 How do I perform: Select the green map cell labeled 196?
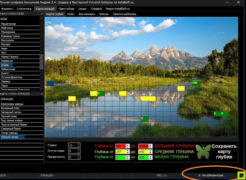coord(196,83)
